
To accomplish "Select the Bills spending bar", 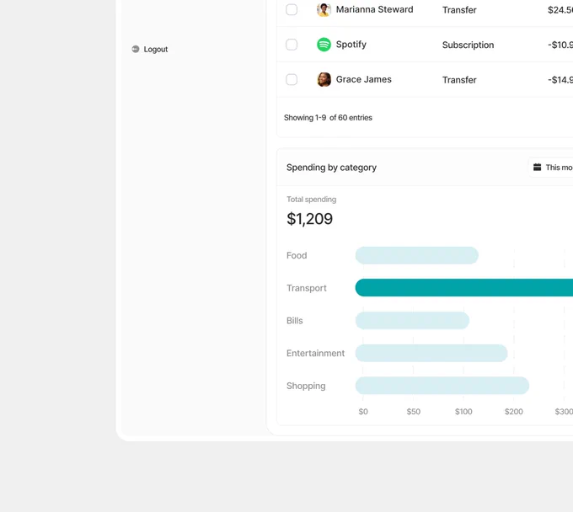I will [x=412, y=320].
